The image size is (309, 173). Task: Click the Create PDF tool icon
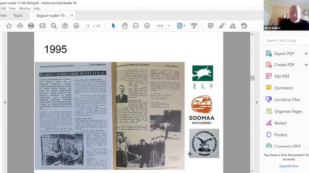[x=269, y=65]
